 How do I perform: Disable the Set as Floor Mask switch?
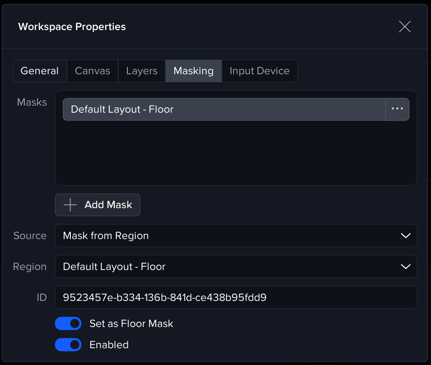(68, 323)
